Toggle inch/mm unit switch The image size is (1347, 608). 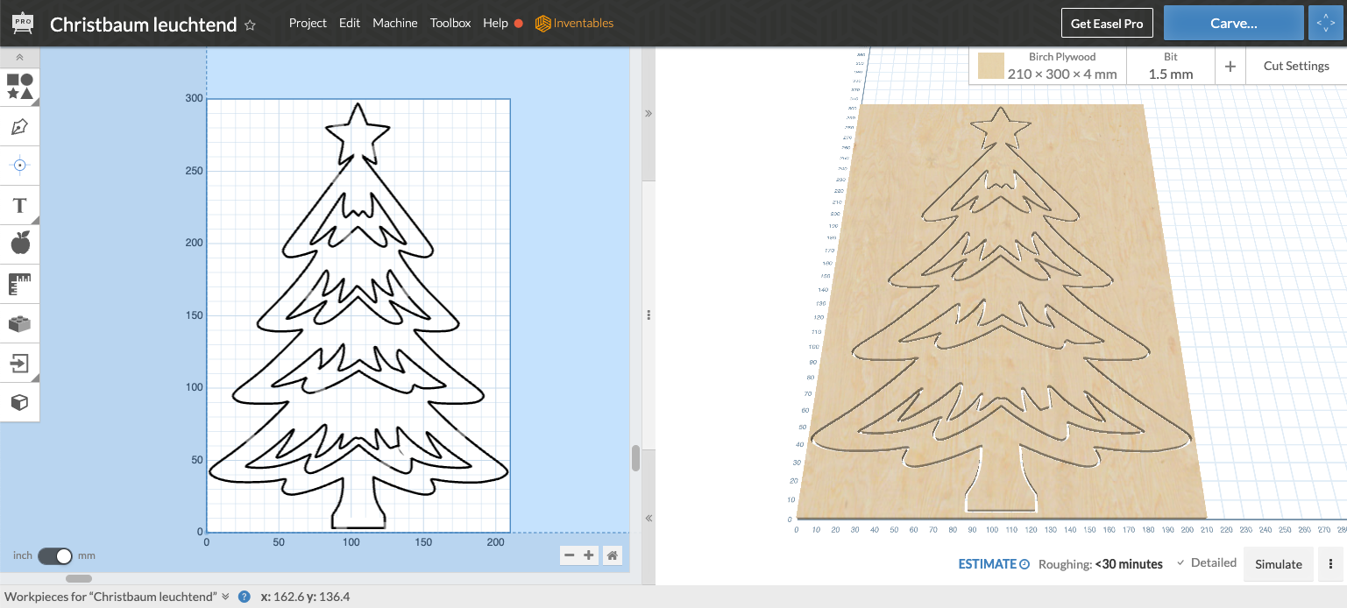54,555
